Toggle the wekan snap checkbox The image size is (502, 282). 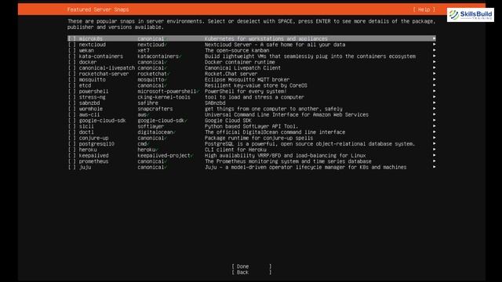point(71,50)
